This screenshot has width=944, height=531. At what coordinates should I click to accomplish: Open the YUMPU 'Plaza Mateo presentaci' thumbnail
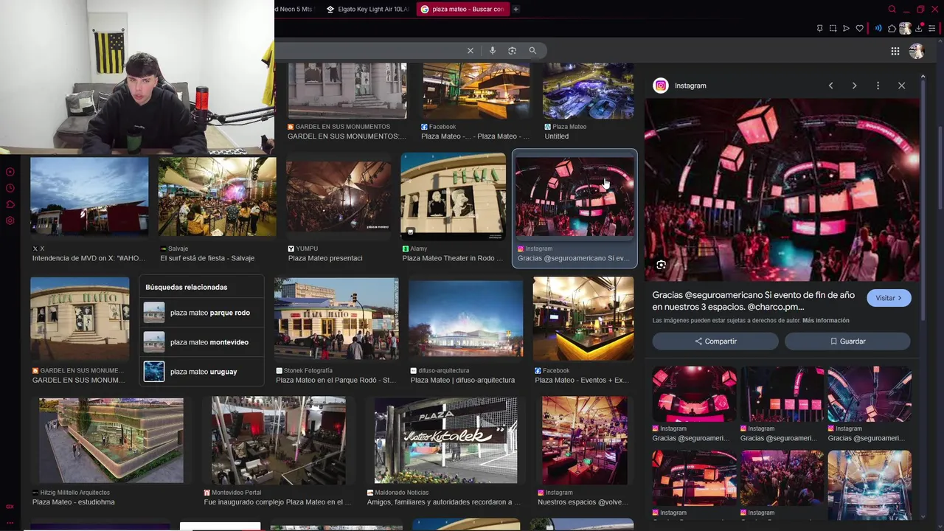(x=339, y=197)
